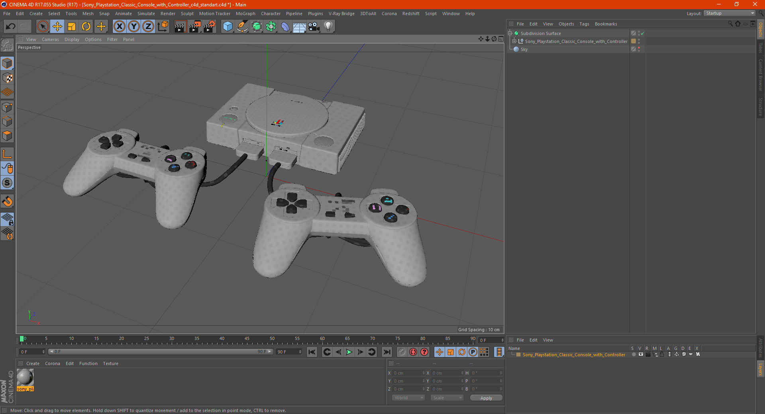The width and height of the screenshot is (765, 414).
Task: Step the end frame 90 F spinner
Action: tap(300, 352)
